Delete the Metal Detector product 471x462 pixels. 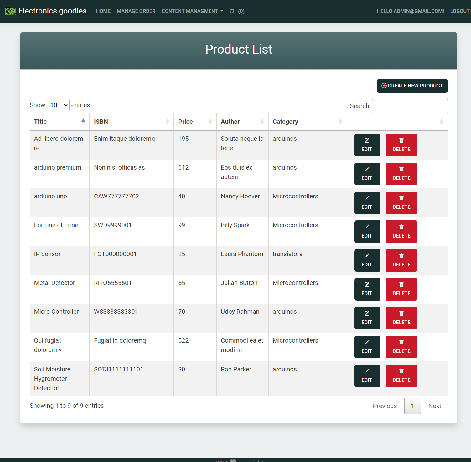(401, 289)
